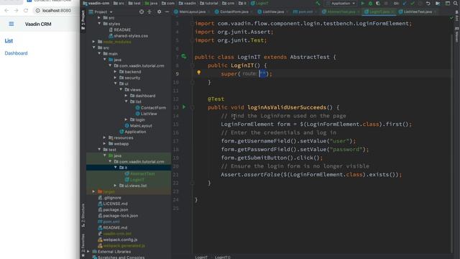Collapse the styles folder

(x=99, y=24)
